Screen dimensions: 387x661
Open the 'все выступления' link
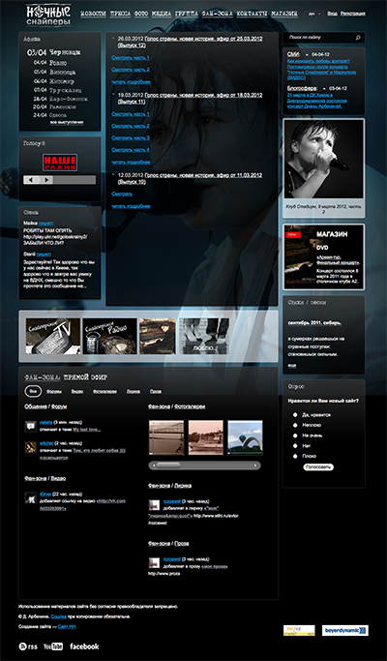(67, 123)
